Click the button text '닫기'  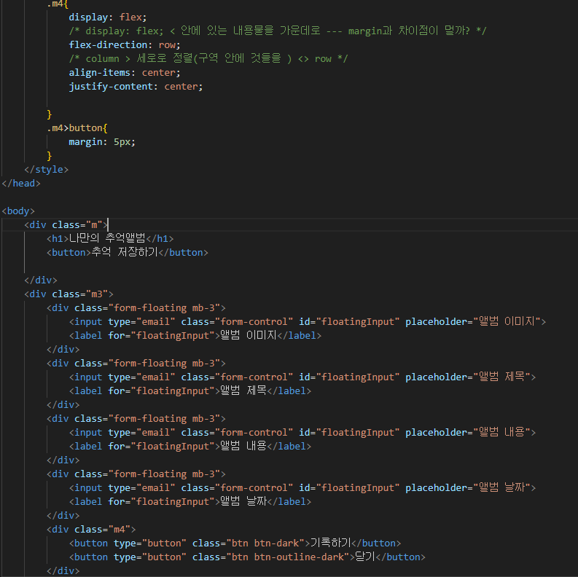(x=365, y=557)
